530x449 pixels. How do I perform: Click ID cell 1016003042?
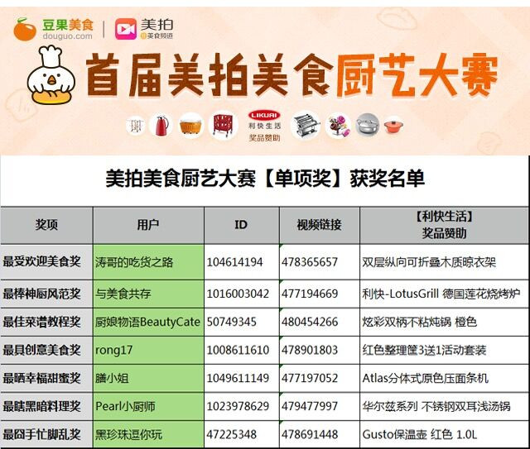click(238, 293)
